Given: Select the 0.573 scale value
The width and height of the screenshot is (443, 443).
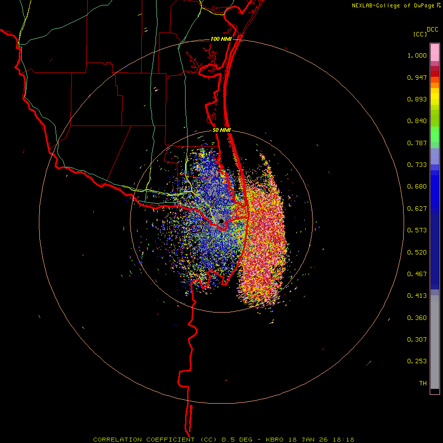Looking at the screenshot, I should [x=417, y=230].
